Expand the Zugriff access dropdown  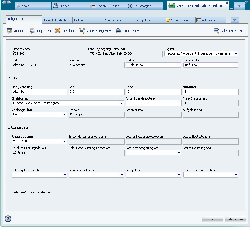(x=236, y=53)
